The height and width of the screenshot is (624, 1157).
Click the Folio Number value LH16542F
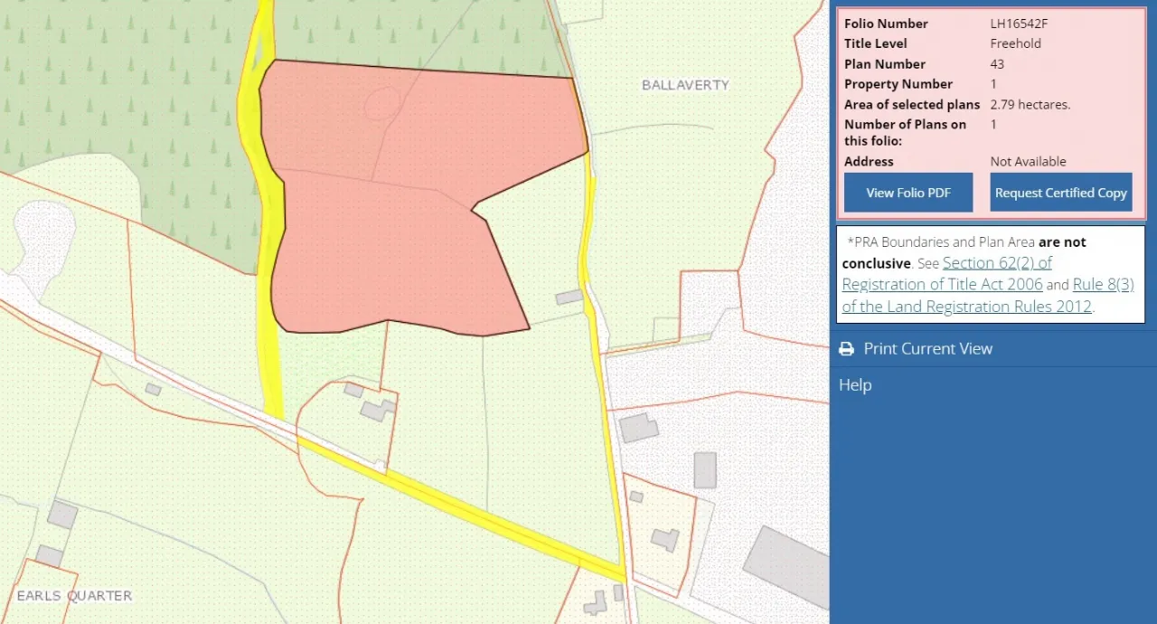(x=1019, y=24)
